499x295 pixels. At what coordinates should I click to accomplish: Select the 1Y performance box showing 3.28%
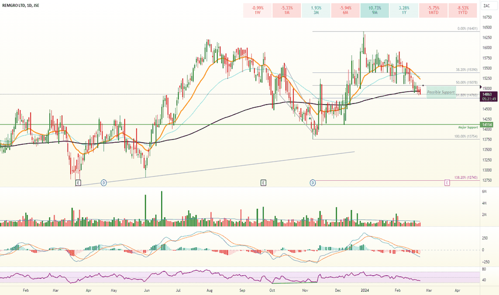point(404,10)
